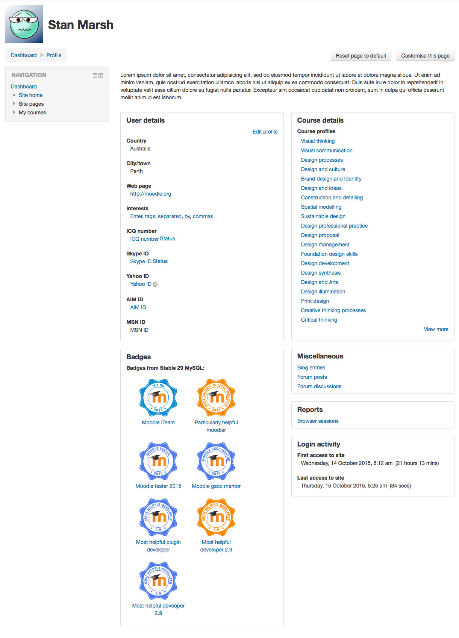Open the Critical thinking course profile
This screenshot has height=638, width=459.
click(x=319, y=320)
